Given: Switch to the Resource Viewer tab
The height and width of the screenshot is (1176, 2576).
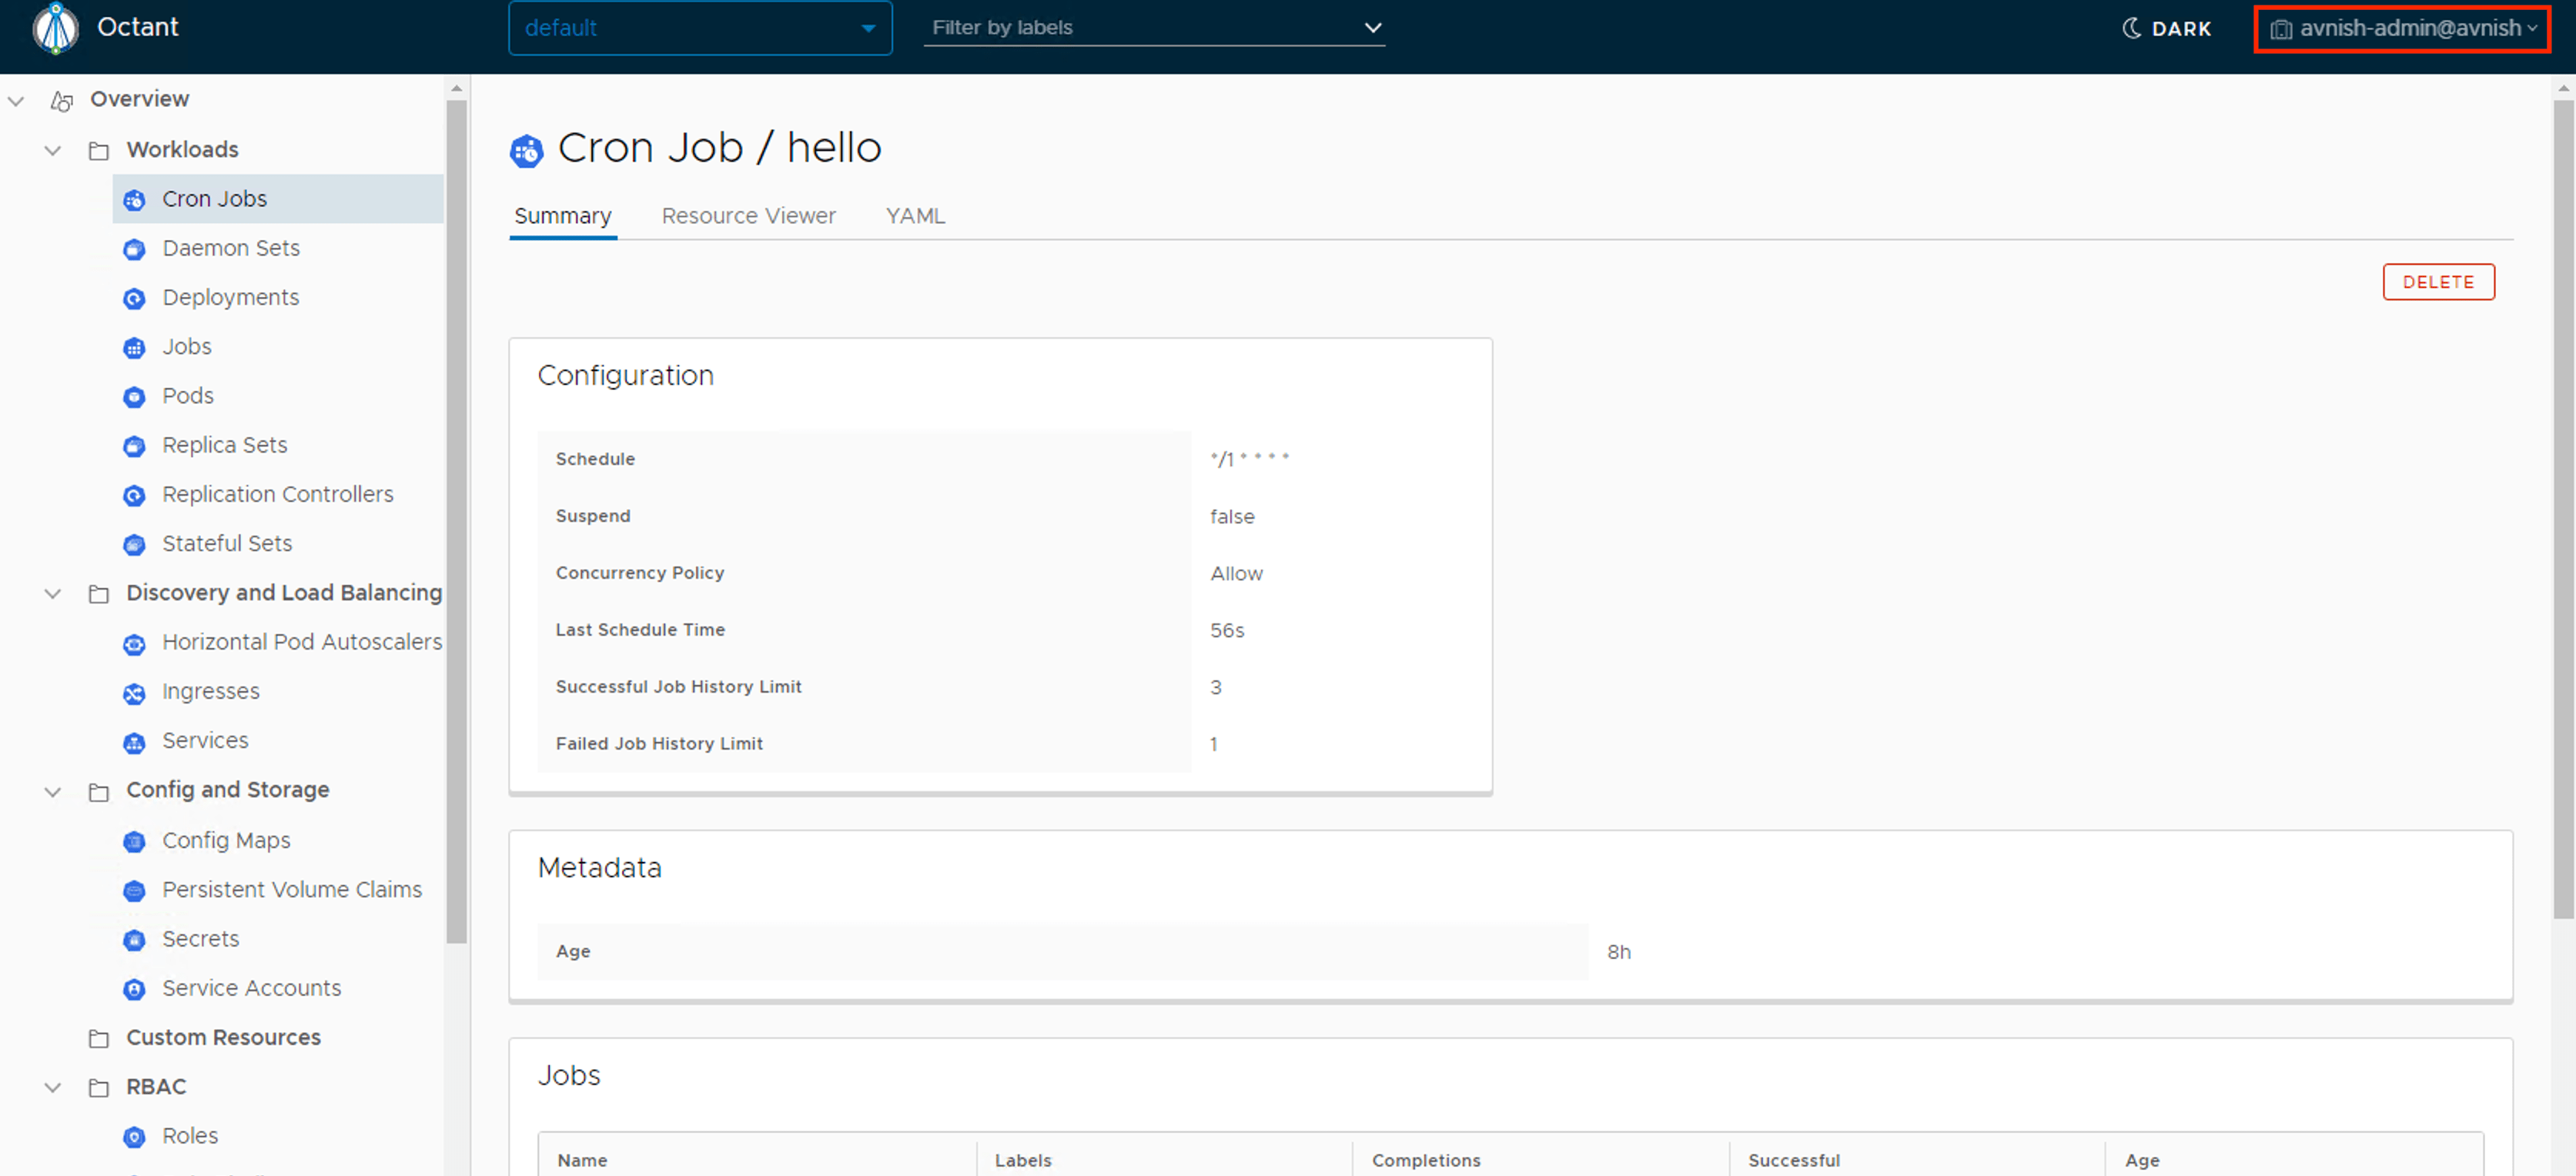Looking at the screenshot, I should coord(748,216).
